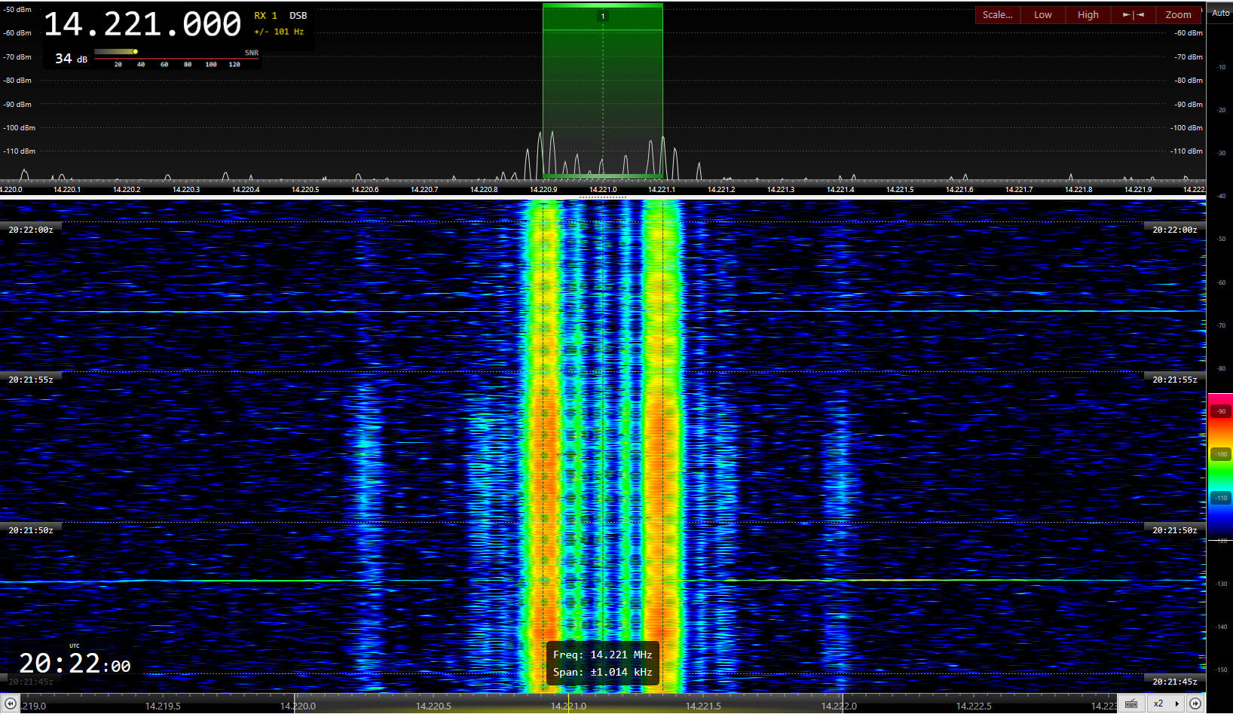The image size is (1233, 714).
Task: Toggle the Auto scale button
Action: point(1220,13)
